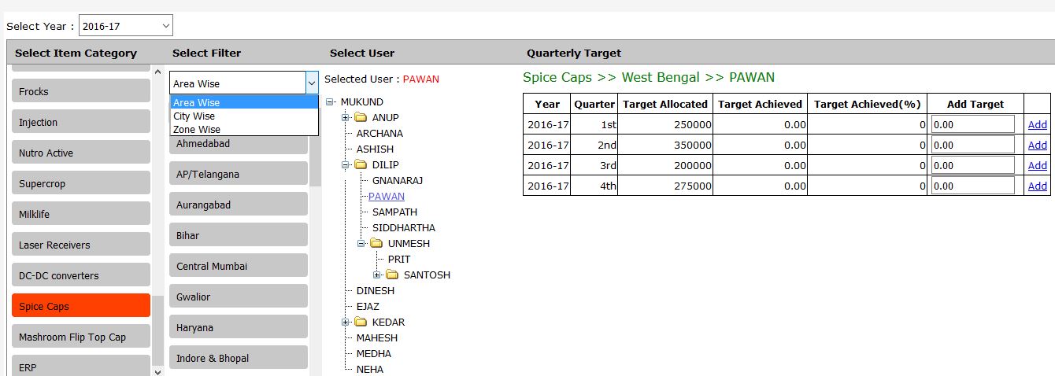Click Add link for 1st quarter
The image size is (1055, 376).
pyautogui.click(x=1037, y=125)
